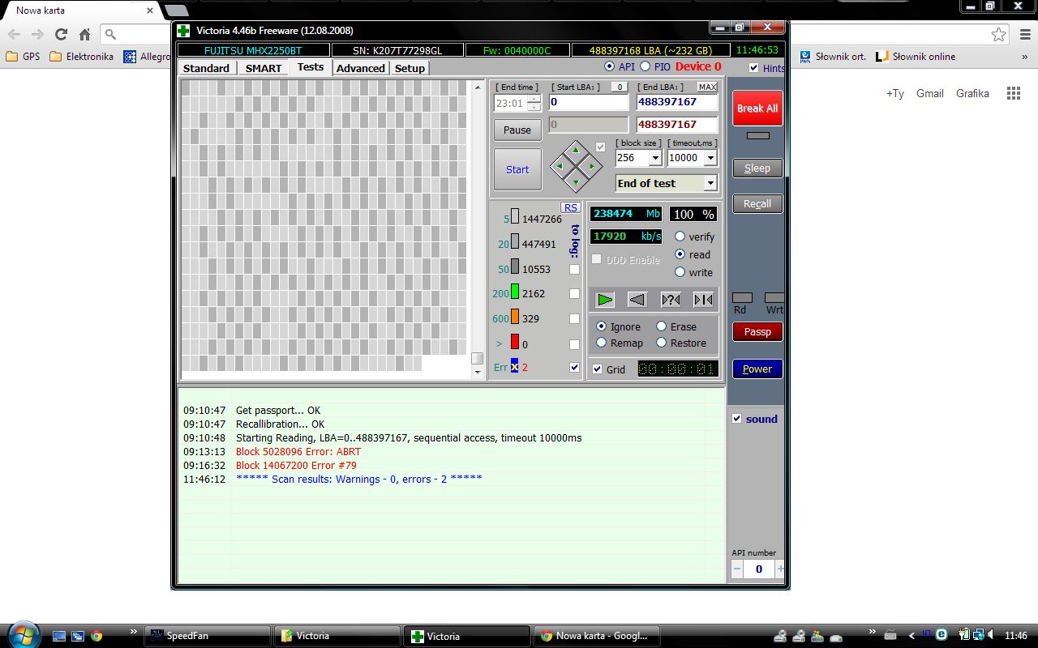Toggle Hints checkbox
This screenshot has height=648, width=1038.
coord(754,68)
